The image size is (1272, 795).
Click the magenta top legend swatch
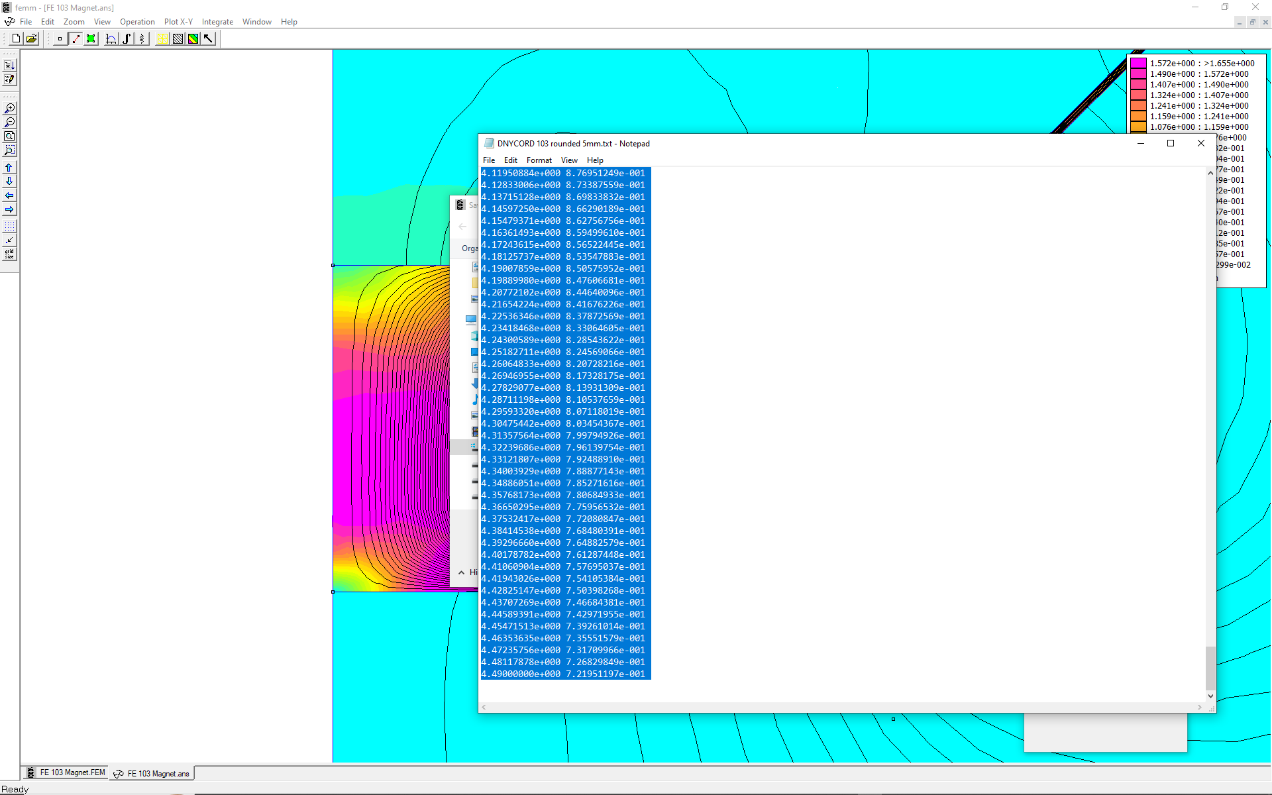(x=1138, y=64)
